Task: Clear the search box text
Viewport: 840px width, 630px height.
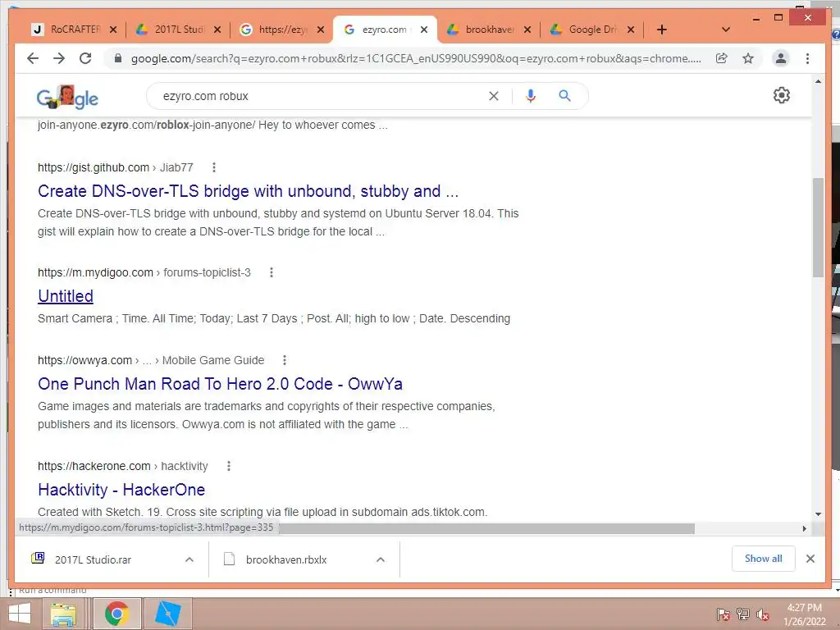Action: pyautogui.click(x=493, y=96)
